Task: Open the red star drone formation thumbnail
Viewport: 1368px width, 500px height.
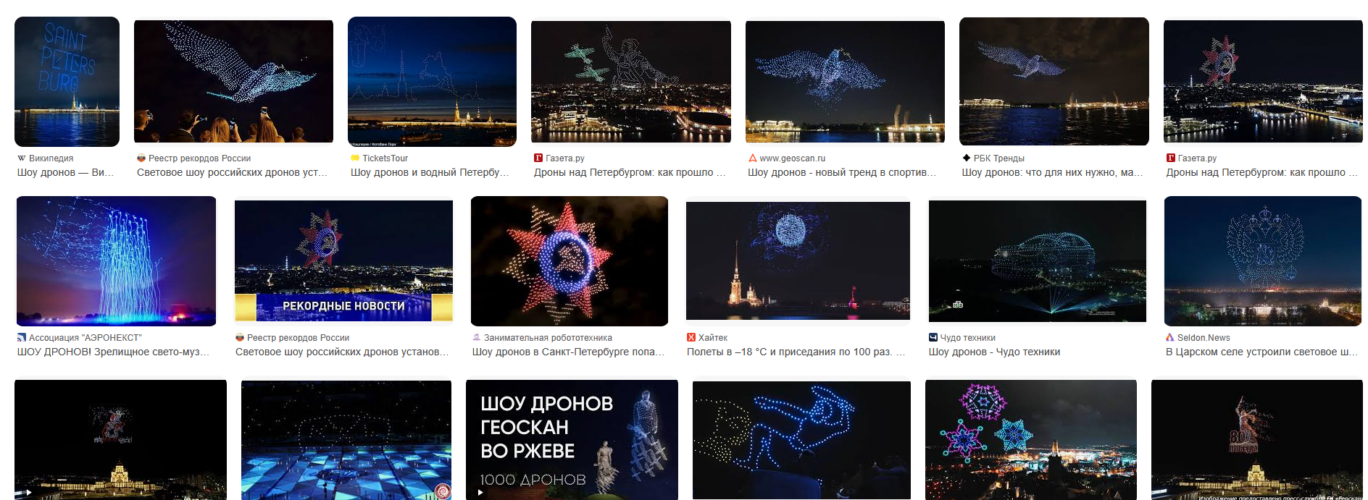Action: coord(570,261)
